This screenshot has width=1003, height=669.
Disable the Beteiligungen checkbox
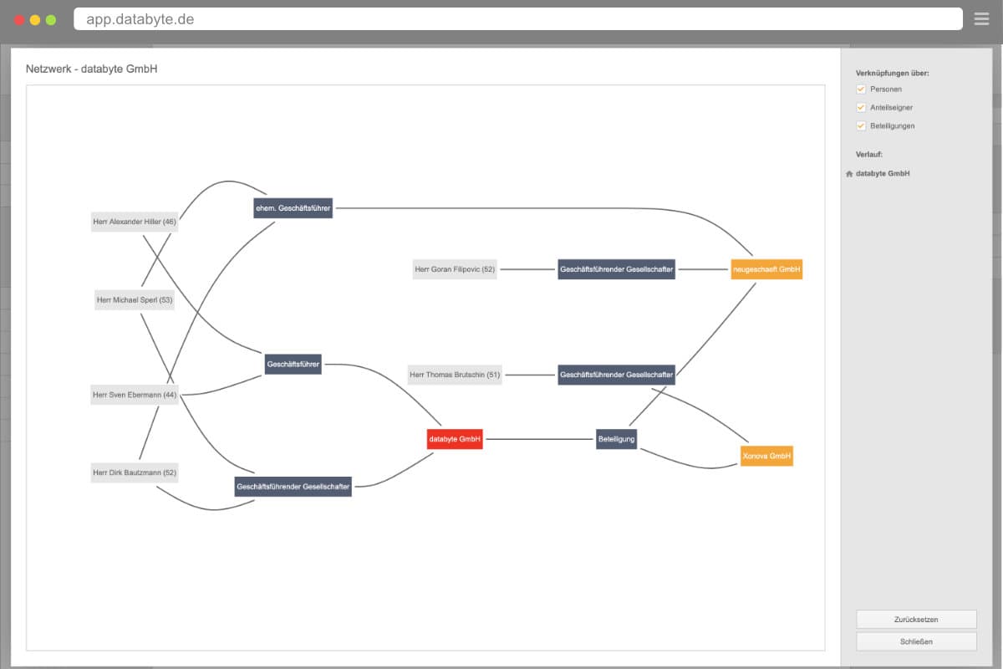[x=861, y=125]
